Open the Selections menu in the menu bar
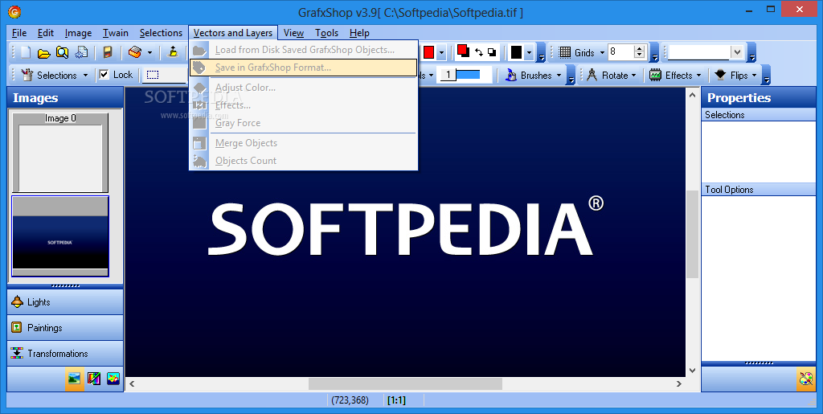 click(x=161, y=32)
